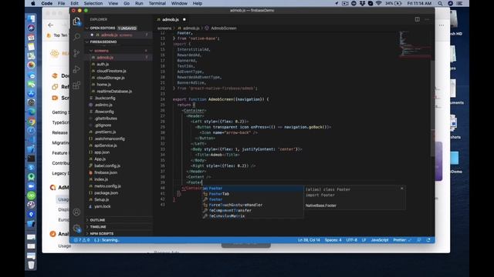Open Finder from the Dock
Screen dimensions: 494x277
[x=31, y=18]
